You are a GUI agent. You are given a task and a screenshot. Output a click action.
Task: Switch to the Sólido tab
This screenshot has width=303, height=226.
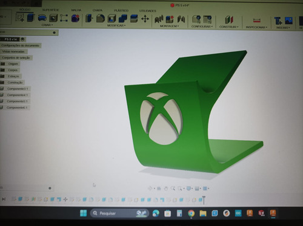[25, 10]
